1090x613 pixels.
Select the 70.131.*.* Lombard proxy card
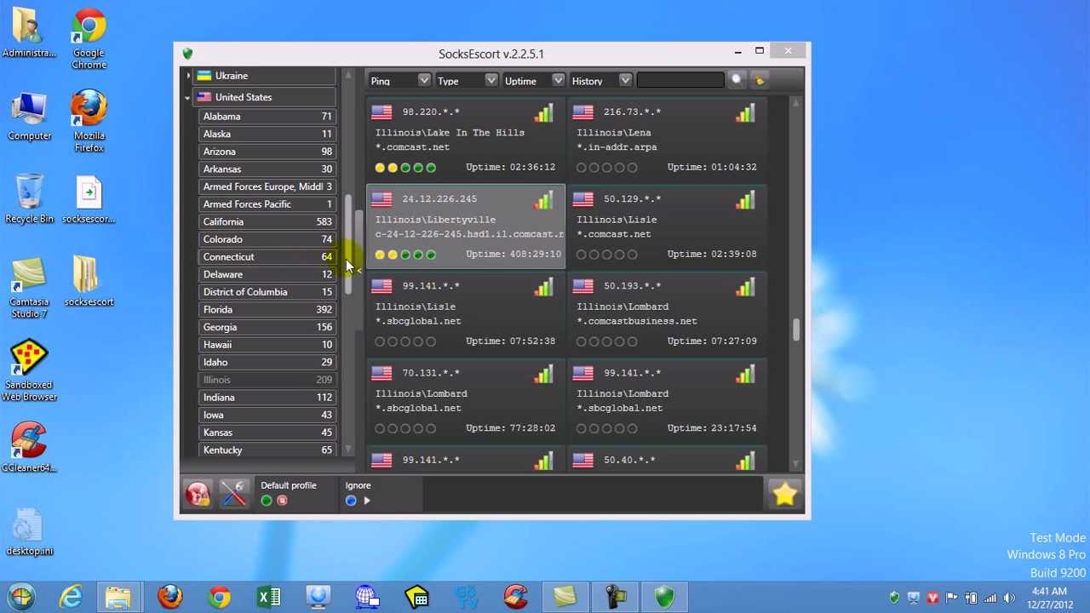coord(466,399)
